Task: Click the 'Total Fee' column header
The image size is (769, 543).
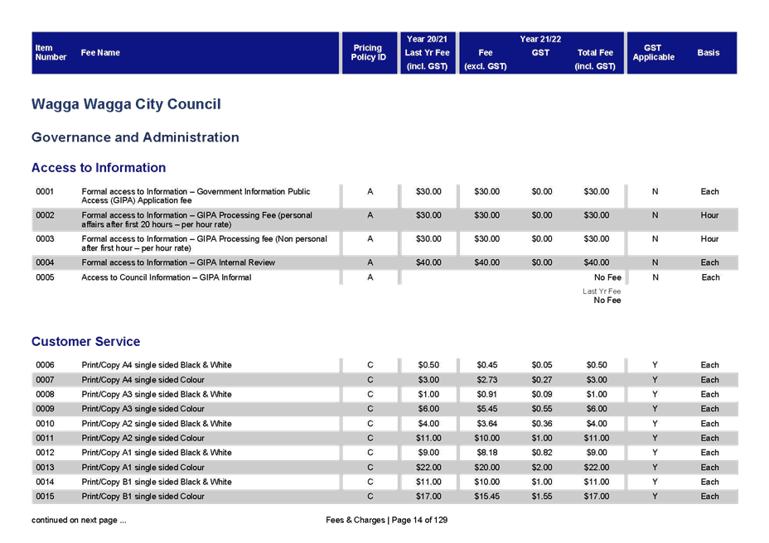Action: tap(595, 52)
